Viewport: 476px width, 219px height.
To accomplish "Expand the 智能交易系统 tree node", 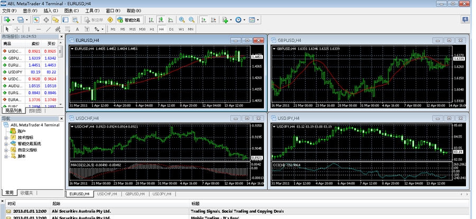I will coord(6,143).
